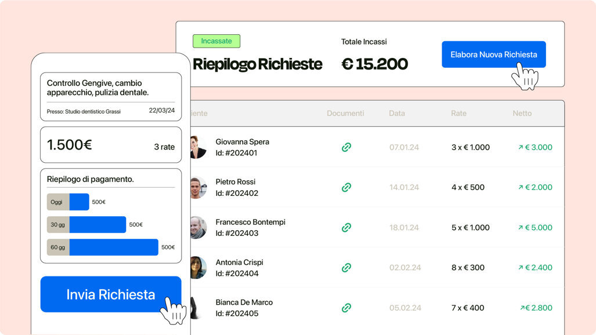Click Giovanna Spera's avatar image
596x335 pixels.
pyautogui.click(x=198, y=147)
